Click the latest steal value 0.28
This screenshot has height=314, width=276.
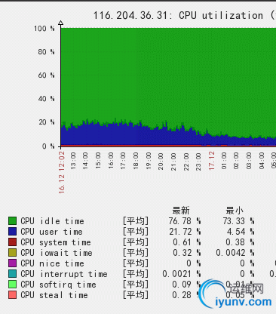182,295
